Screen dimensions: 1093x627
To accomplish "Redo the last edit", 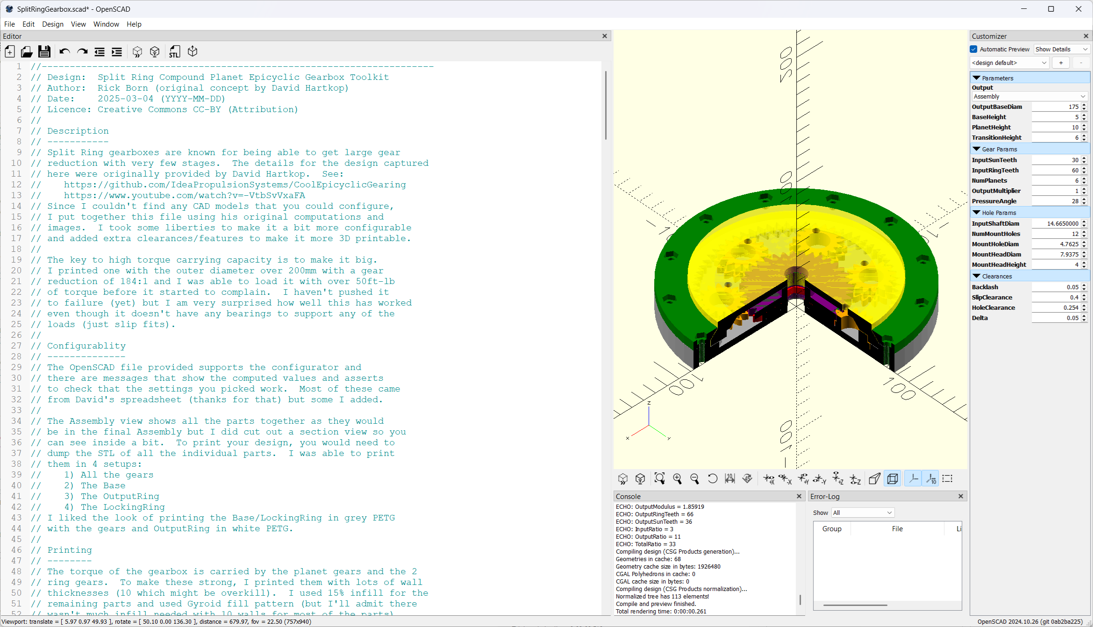I will click(82, 52).
